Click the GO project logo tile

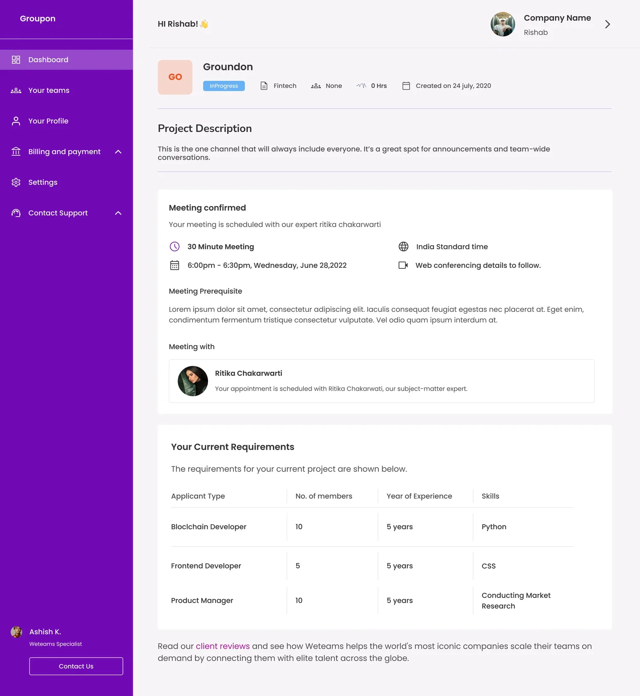coord(175,77)
